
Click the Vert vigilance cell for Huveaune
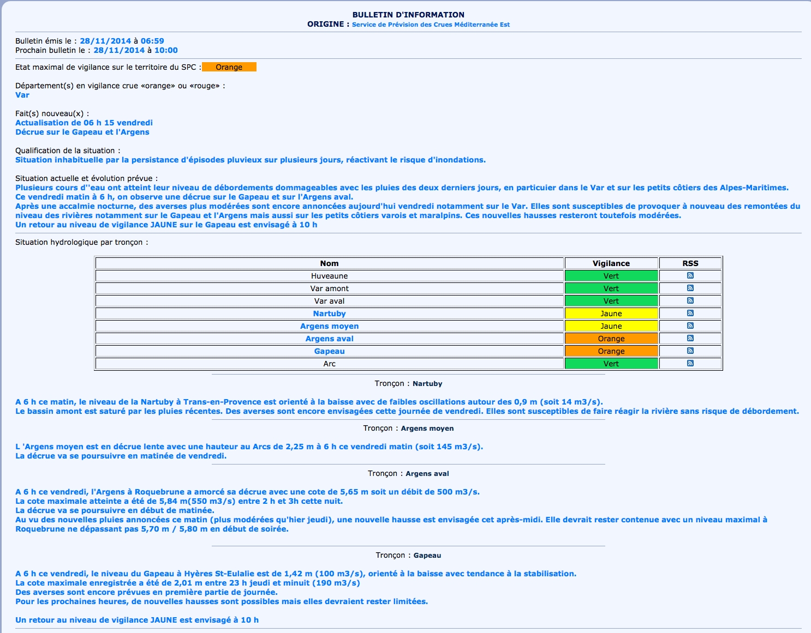(x=611, y=276)
